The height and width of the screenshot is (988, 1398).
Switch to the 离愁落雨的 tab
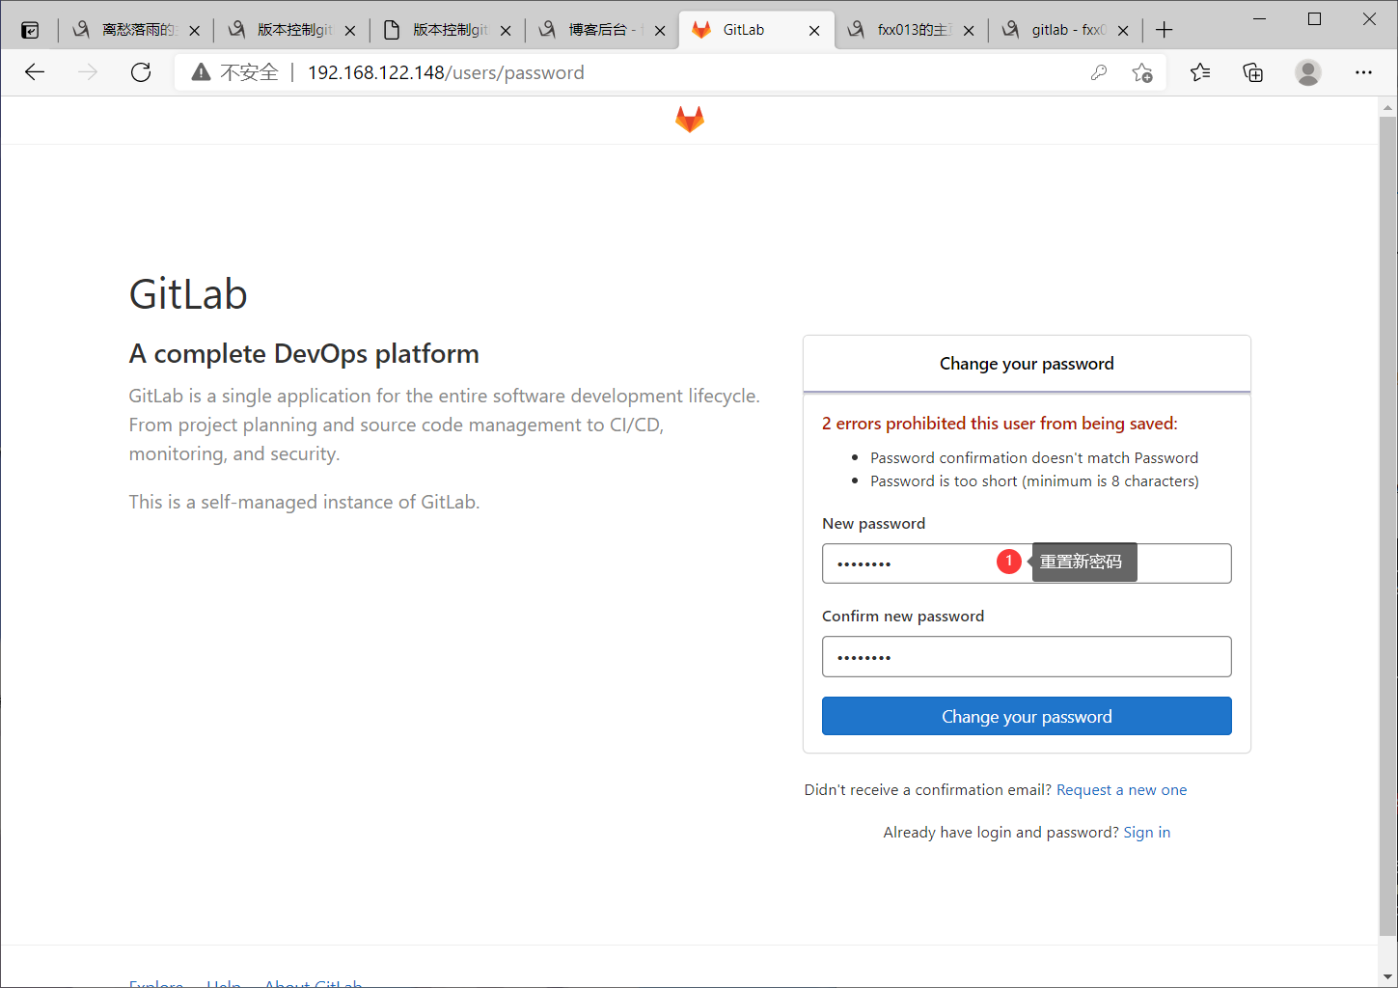(135, 30)
